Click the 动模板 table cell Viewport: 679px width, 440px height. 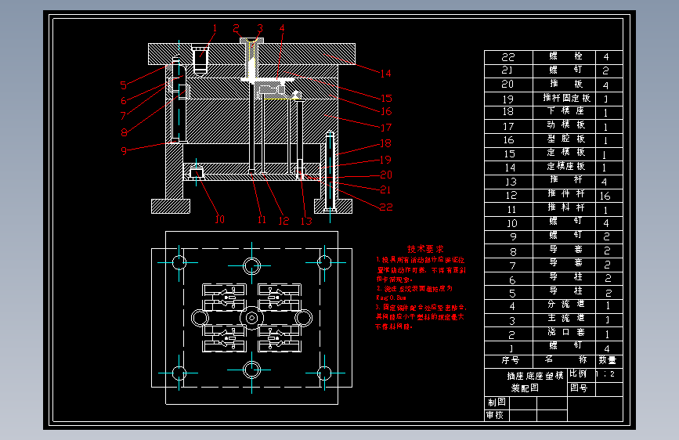(564, 125)
